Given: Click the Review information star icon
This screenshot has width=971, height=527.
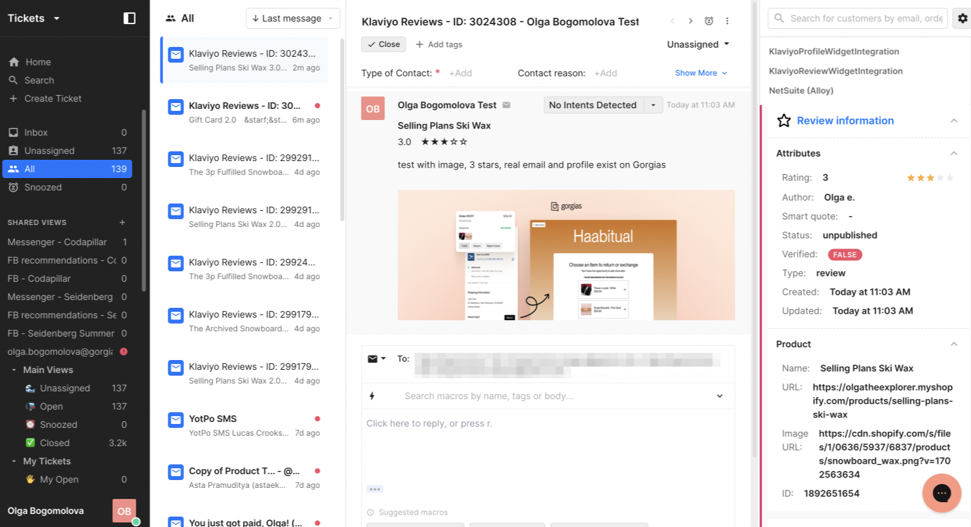Looking at the screenshot, I should (784, 121).
